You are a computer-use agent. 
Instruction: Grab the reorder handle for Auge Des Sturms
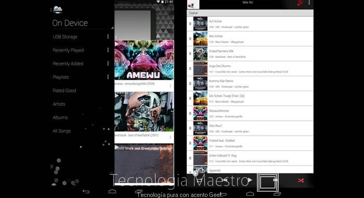tap(190, 68)
